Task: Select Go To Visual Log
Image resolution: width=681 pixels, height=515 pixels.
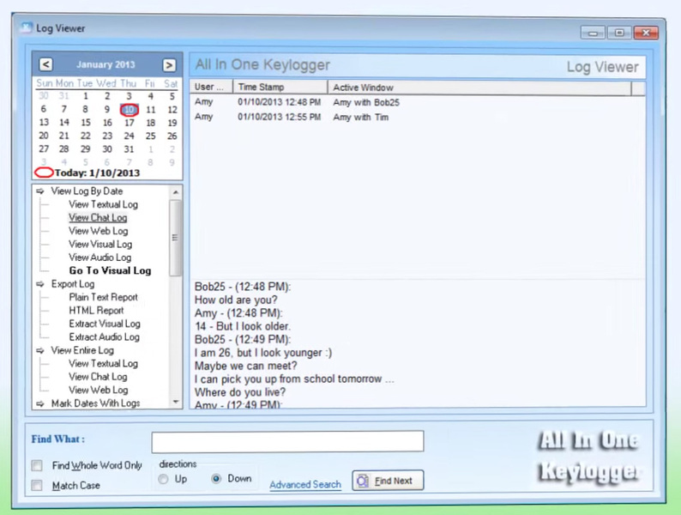Action: click(111, 270)
